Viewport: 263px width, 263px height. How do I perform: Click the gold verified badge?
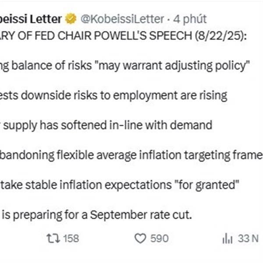click(x=71, y=19)
